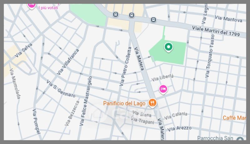Click the bus stop icon on Viale Martiri
This screenshot has width=250, height=144.
click(x=153, y=20)
